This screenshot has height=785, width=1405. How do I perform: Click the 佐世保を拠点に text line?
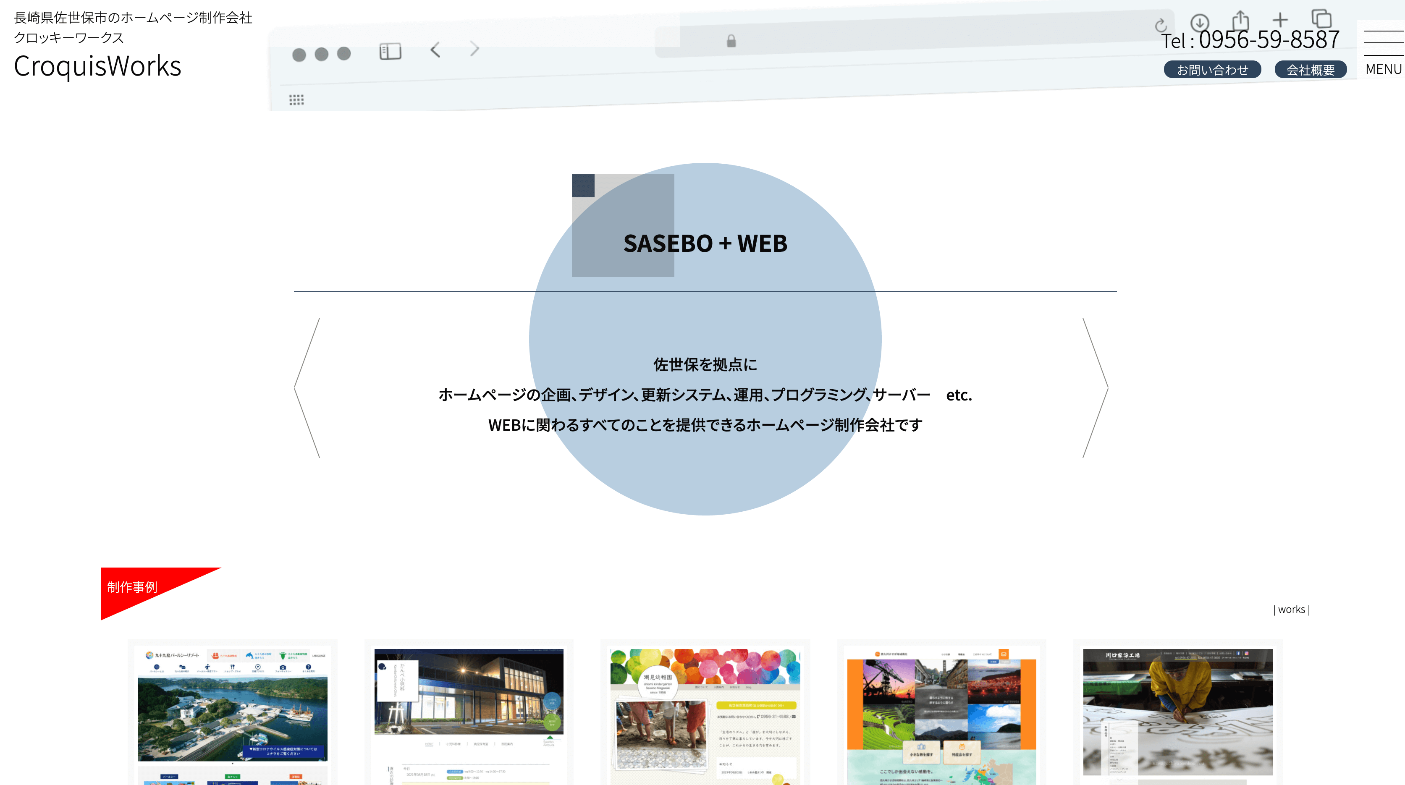[705, 364]
